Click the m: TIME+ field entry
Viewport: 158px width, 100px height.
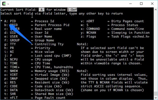(12, 67)
